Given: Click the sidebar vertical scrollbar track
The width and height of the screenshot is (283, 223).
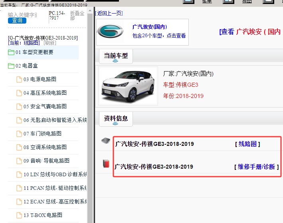Looking at the screenshot, I should 90,117.
